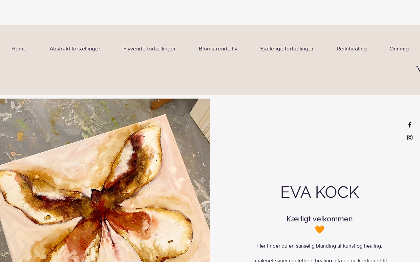This screenshot has width=420, height=262.
Task: Open the Reikihealing page
Action: click(352, 49)
